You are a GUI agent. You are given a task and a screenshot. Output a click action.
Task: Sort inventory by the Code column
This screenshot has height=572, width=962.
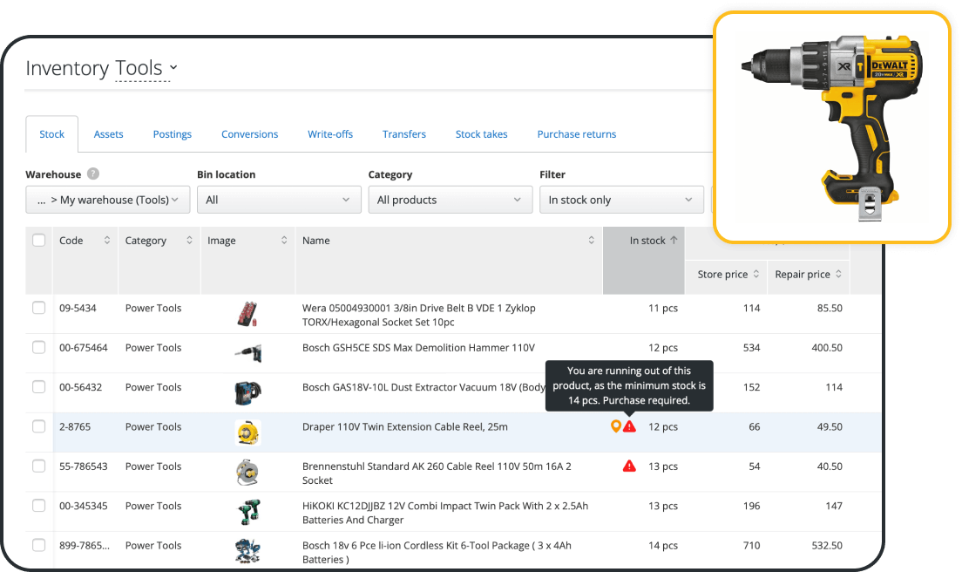coord(106,240)
